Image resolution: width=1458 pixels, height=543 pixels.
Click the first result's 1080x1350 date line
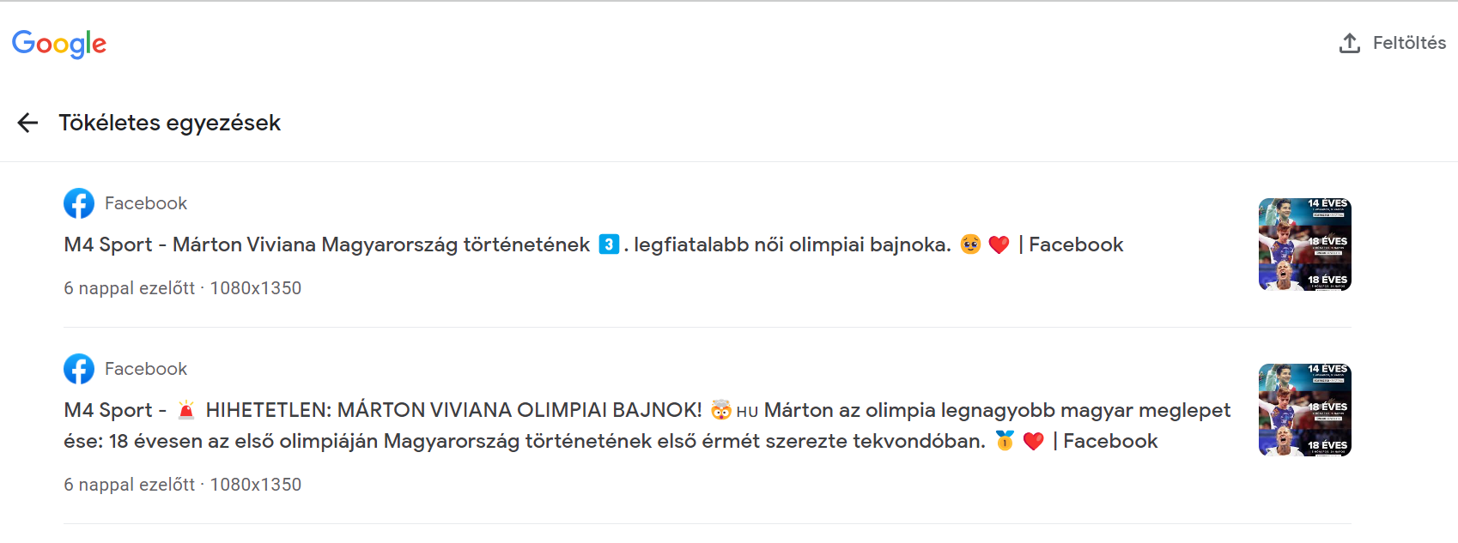tap(183, 288)
